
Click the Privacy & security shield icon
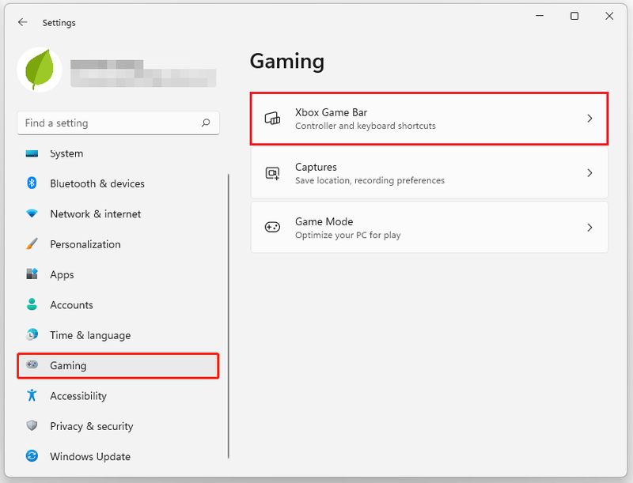pos(32,425)
